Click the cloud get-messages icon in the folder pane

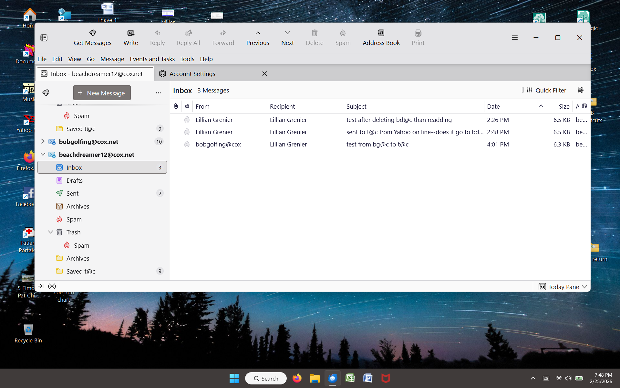[x=46, y=93]
